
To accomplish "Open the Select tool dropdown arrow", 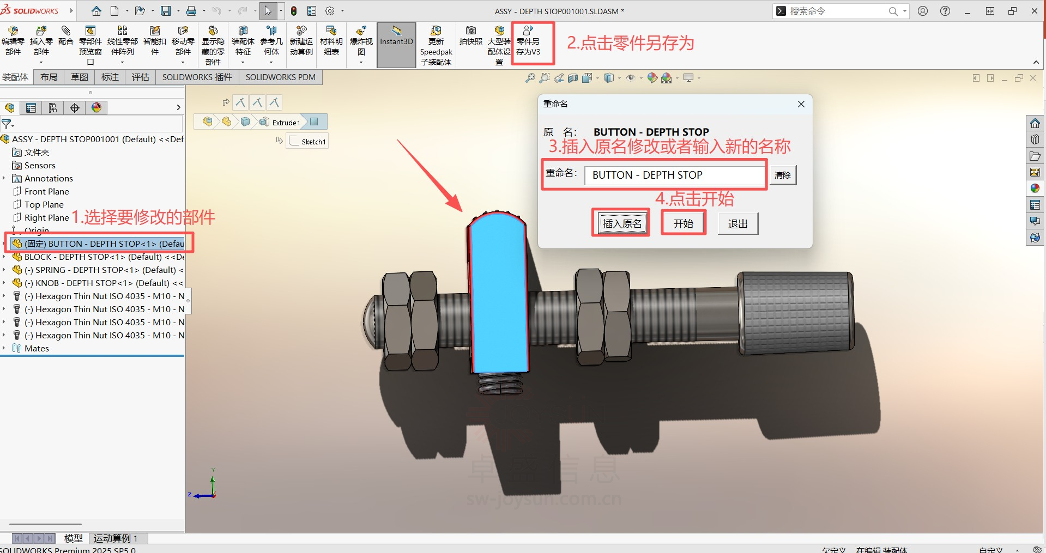I will click(x=281, y=11).
